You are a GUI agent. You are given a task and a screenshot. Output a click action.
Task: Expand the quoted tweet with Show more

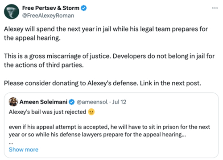(24, 149)
